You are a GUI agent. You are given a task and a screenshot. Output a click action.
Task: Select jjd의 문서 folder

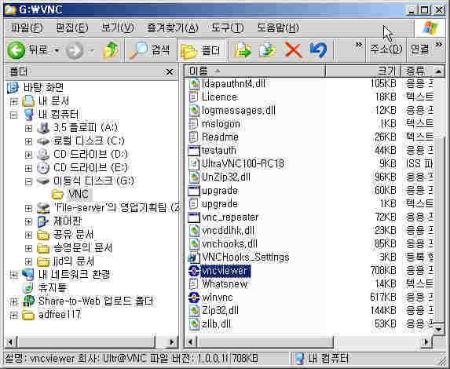(74, 261)
